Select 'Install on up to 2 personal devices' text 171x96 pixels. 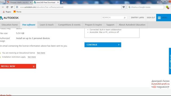point(33,38)
